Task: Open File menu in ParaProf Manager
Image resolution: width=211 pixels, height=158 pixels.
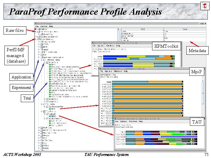Action: click(37, 26)
